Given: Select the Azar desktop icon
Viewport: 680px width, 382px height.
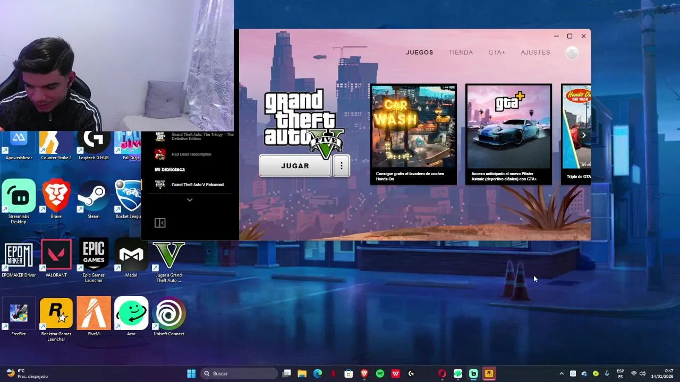Looking at the screenshot, I should [131, 317].
